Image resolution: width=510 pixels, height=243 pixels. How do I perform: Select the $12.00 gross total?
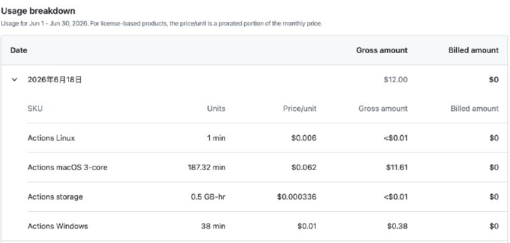pos(395,80)
